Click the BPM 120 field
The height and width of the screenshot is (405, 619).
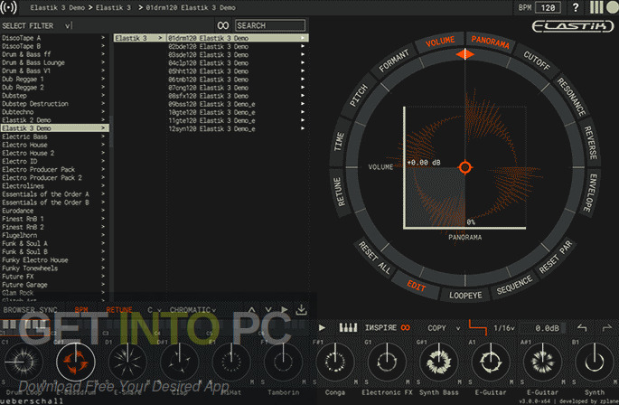548,7
